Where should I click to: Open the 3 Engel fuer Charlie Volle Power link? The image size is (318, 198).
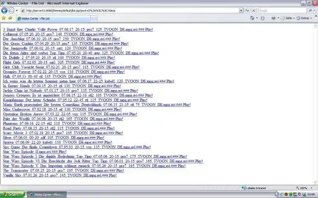pos(78,29)
